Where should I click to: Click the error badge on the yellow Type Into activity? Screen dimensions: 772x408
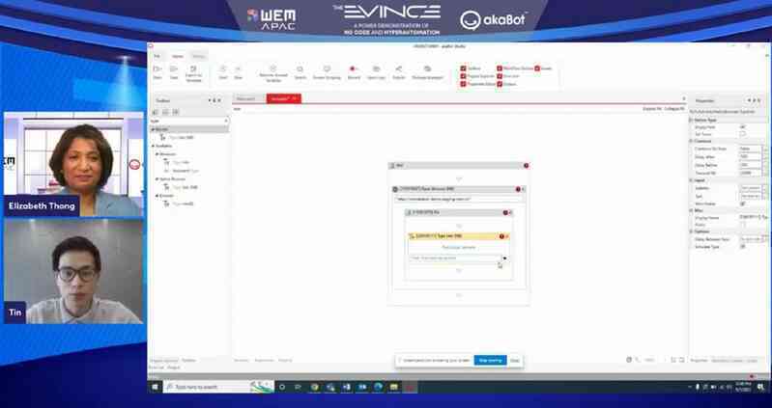pyautogui.click(x=501, y=236)
